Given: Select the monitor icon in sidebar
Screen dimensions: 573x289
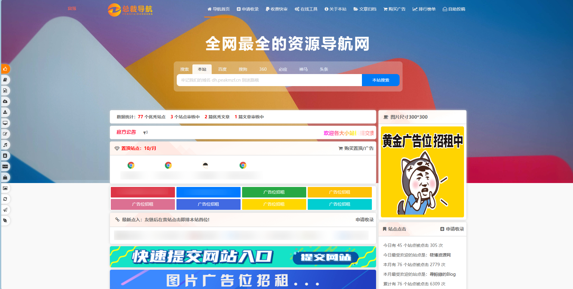Looking at the screenshot, I should pyautogui.click(x=5, y=123).
